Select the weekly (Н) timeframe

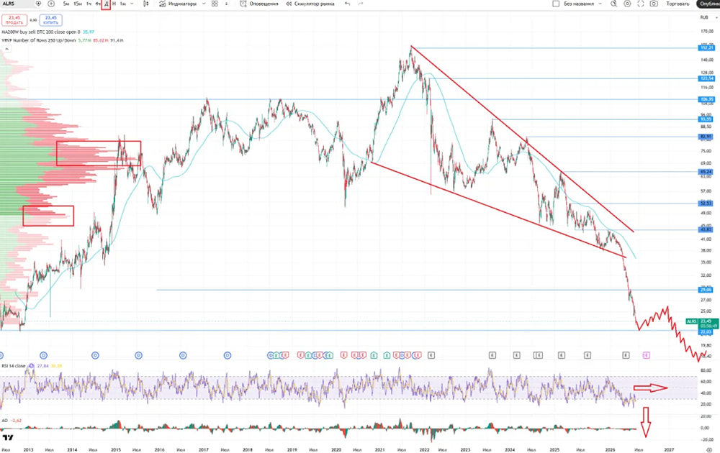tap(114, 4)
